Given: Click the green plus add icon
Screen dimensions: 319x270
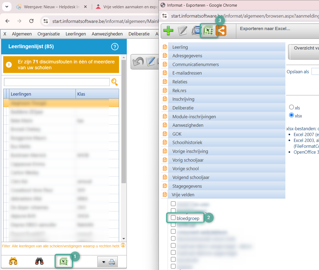Looking at the screenshot, I should (168, 31).
